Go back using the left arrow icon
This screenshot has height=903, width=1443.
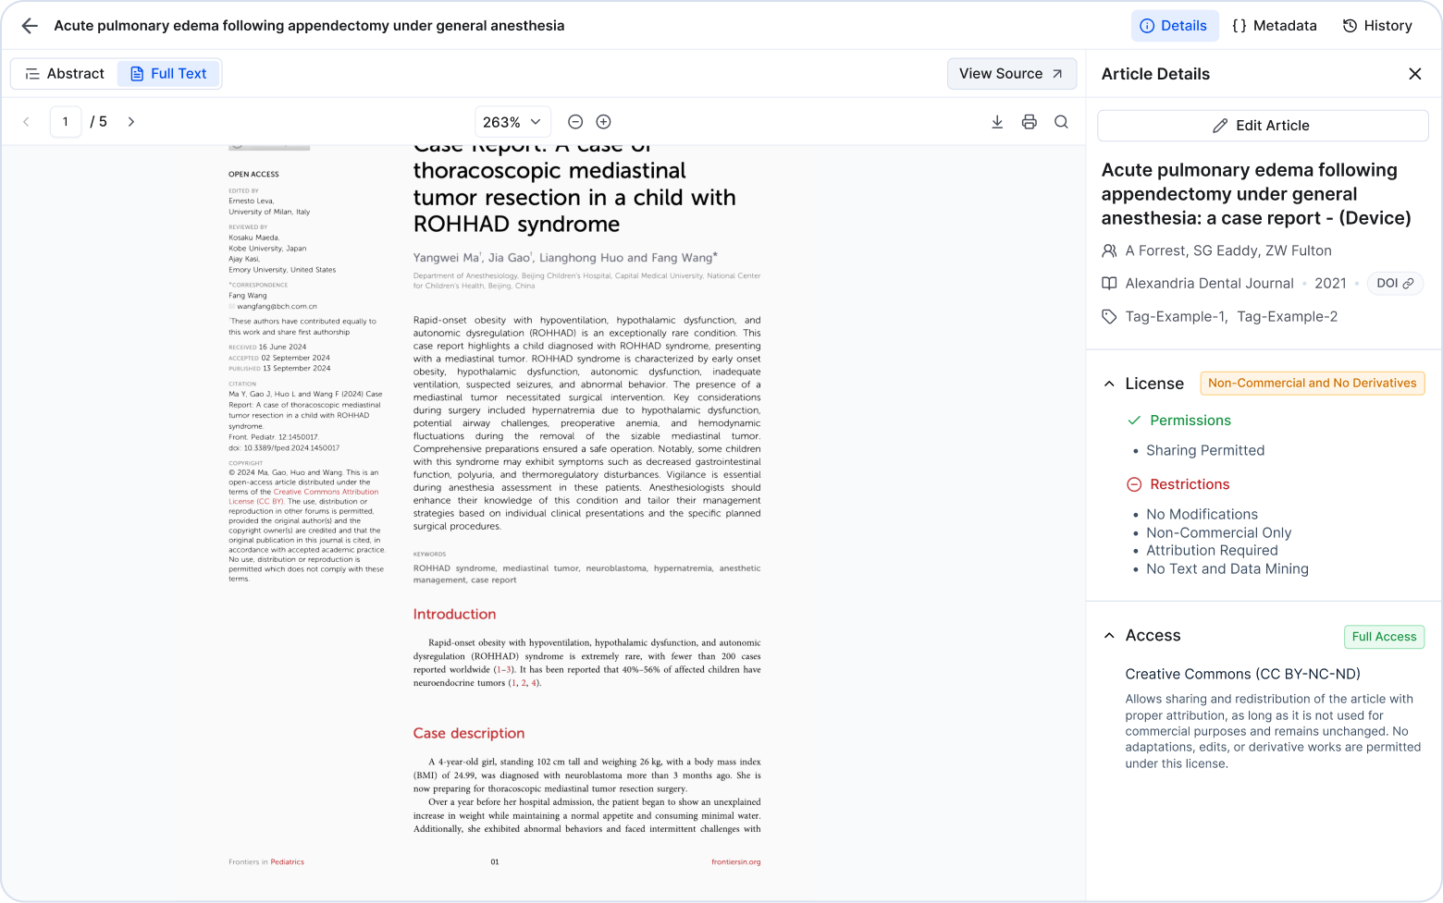30,26
